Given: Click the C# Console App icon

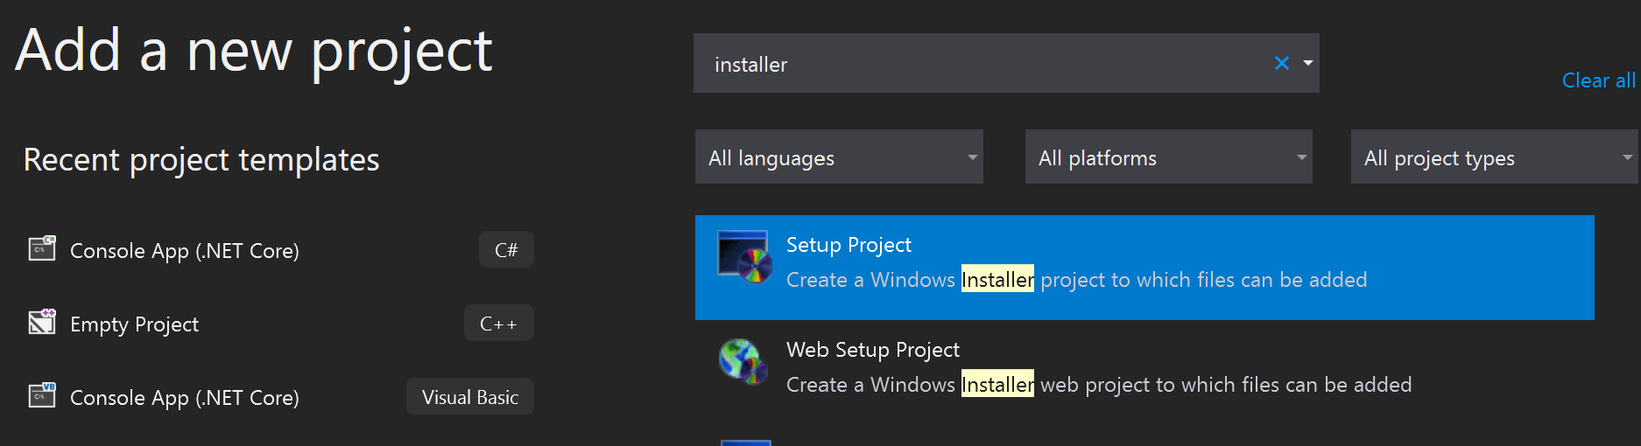Looking at the screenshot, I should [42, 249].
